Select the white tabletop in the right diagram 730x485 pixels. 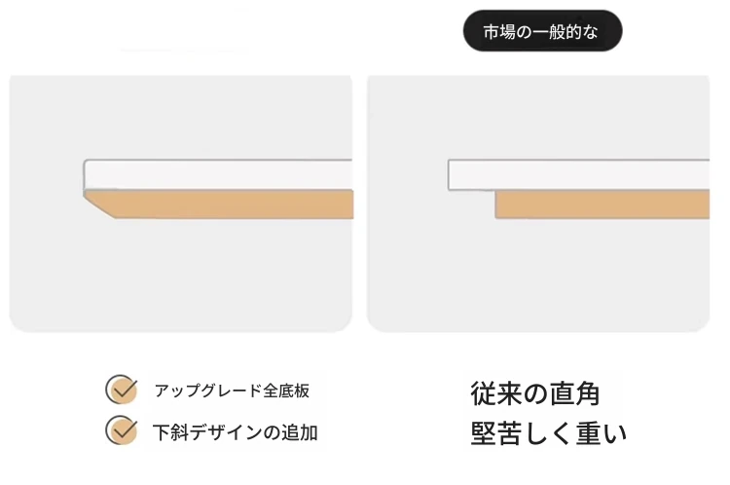(x=579, y=174)
